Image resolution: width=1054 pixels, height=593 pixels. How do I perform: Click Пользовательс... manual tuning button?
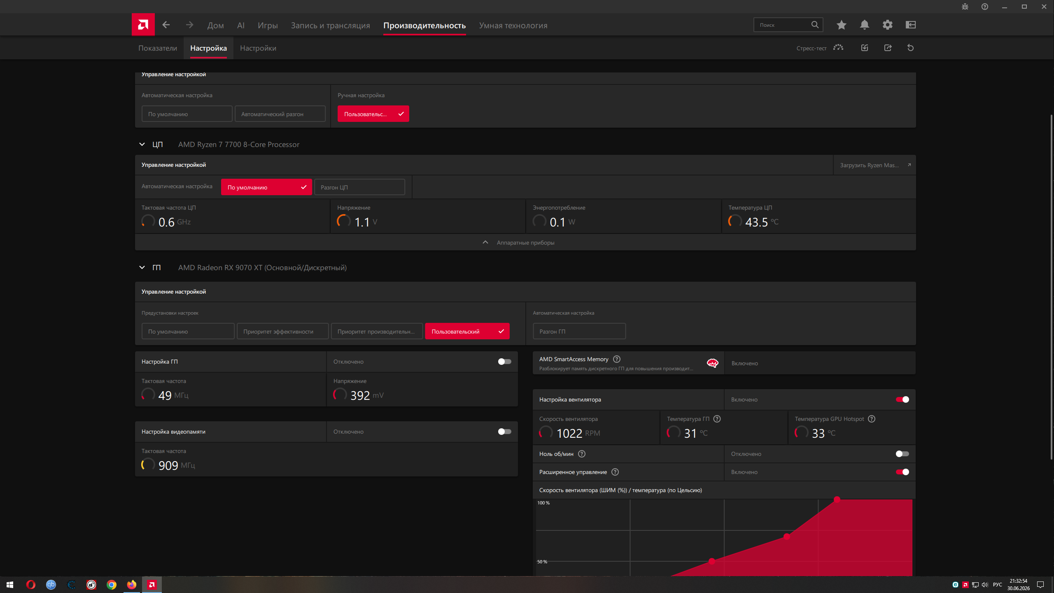[373, 114]
